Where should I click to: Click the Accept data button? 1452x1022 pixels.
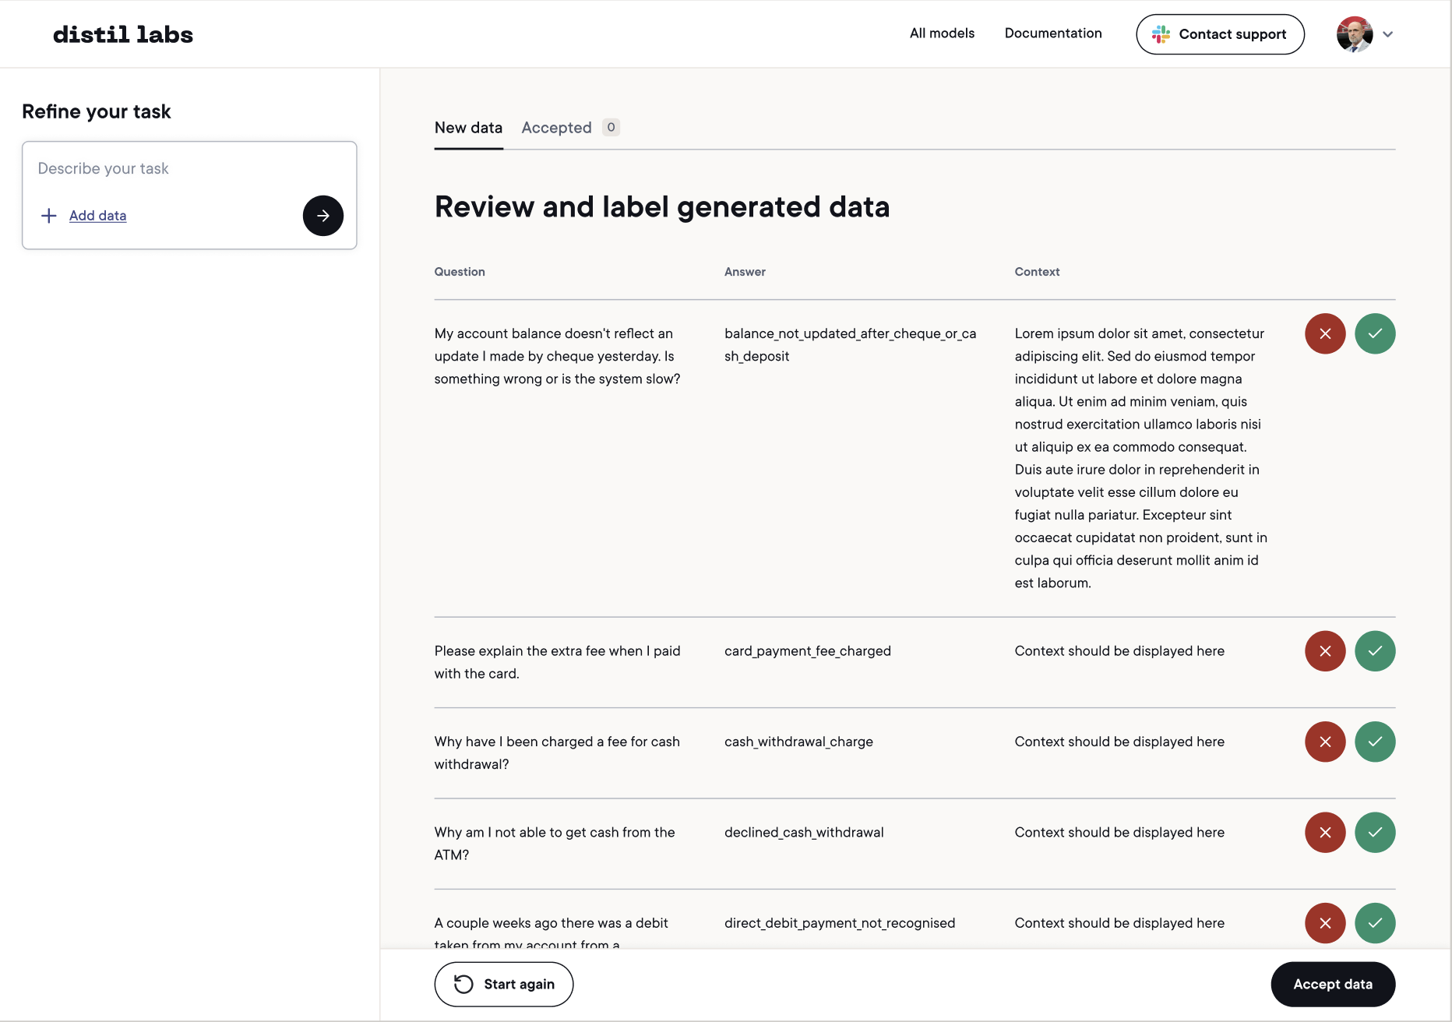pos(1332,984)
